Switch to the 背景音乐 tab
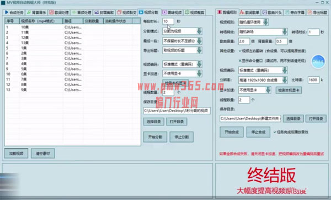Viewport: 331px width, 200px height. click(36, 13)
